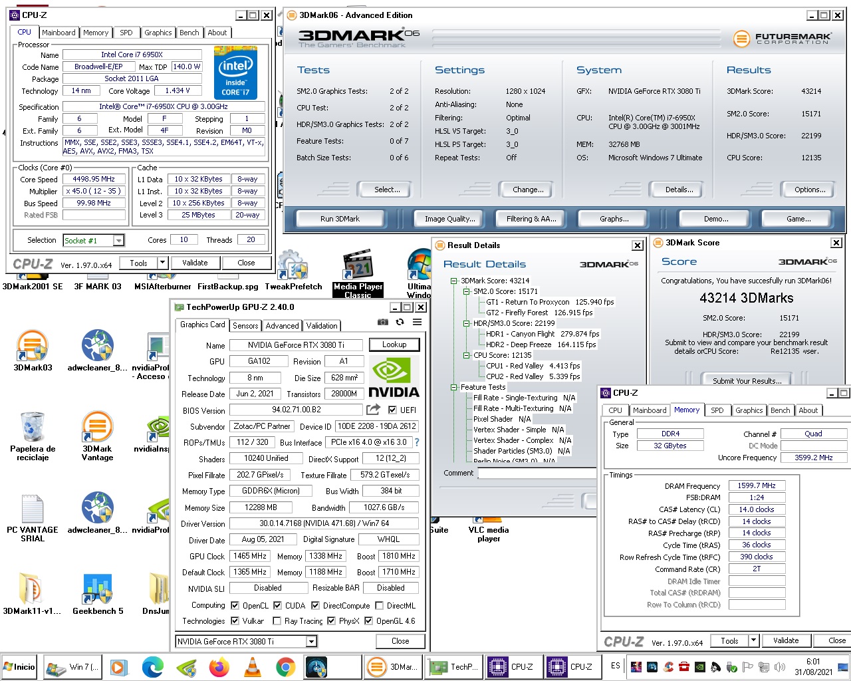Image resolution: width=851 pixels, height=681 pixels.
Task: Click the Futuremark logo in 3DMark06
Action: pos(782,39)
